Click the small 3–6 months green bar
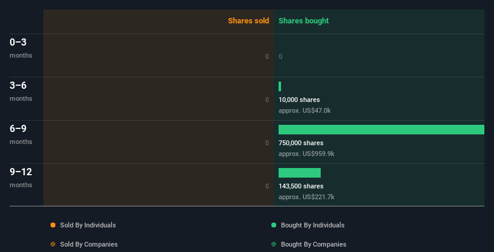This screenshot has height=252, width=494. pyautogui.click(x=280, y=86)
